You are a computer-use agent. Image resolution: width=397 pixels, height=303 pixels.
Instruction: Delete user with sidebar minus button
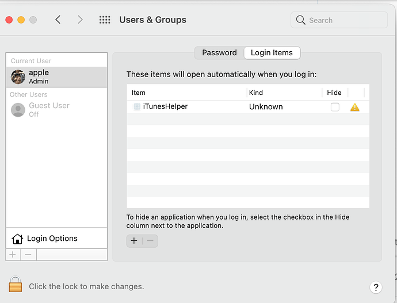(x=28, y=255)
